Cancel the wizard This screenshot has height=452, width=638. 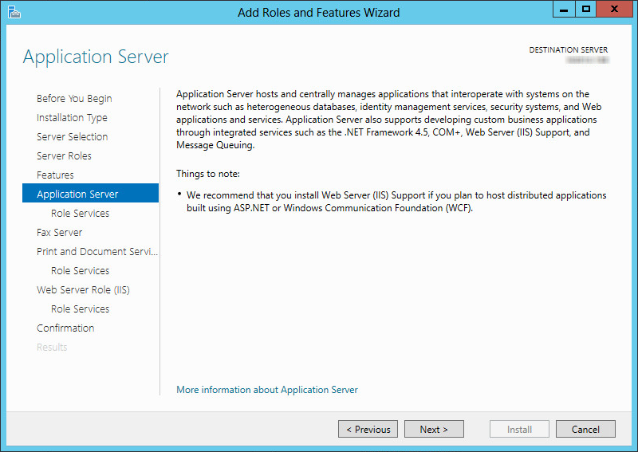585,429
